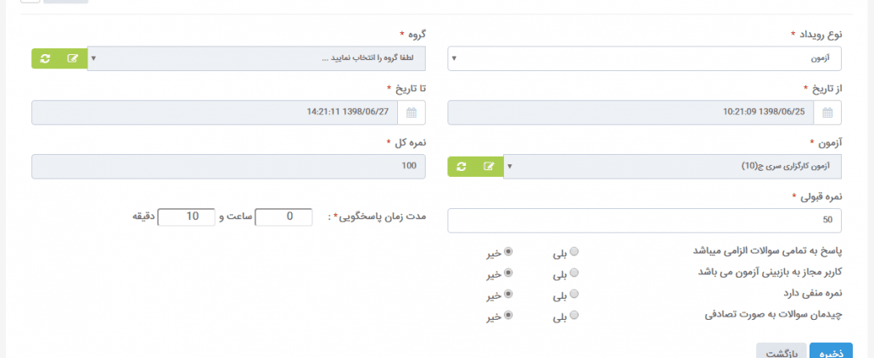Open the آزمون selection dropdown
Screen dimensions: 874x358
672,167
